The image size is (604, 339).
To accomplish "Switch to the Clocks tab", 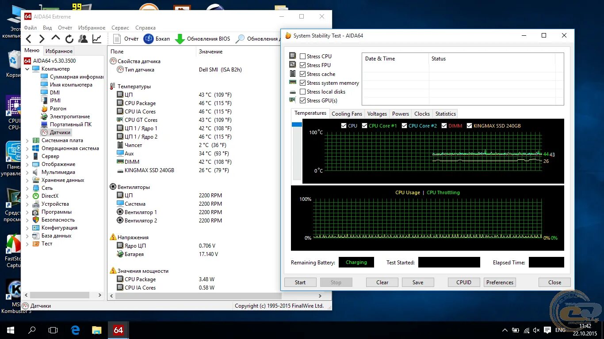I will [x=422, y=114].
